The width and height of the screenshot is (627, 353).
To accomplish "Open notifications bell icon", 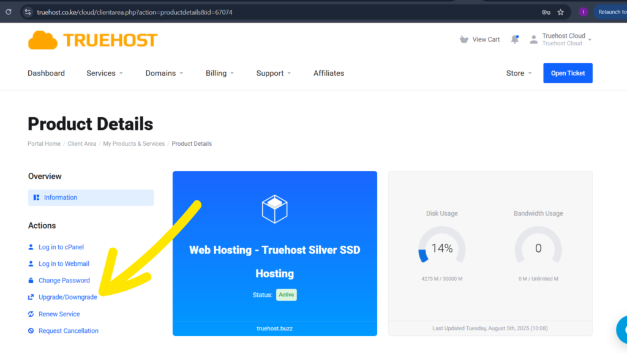I will (x=514, y=39).
